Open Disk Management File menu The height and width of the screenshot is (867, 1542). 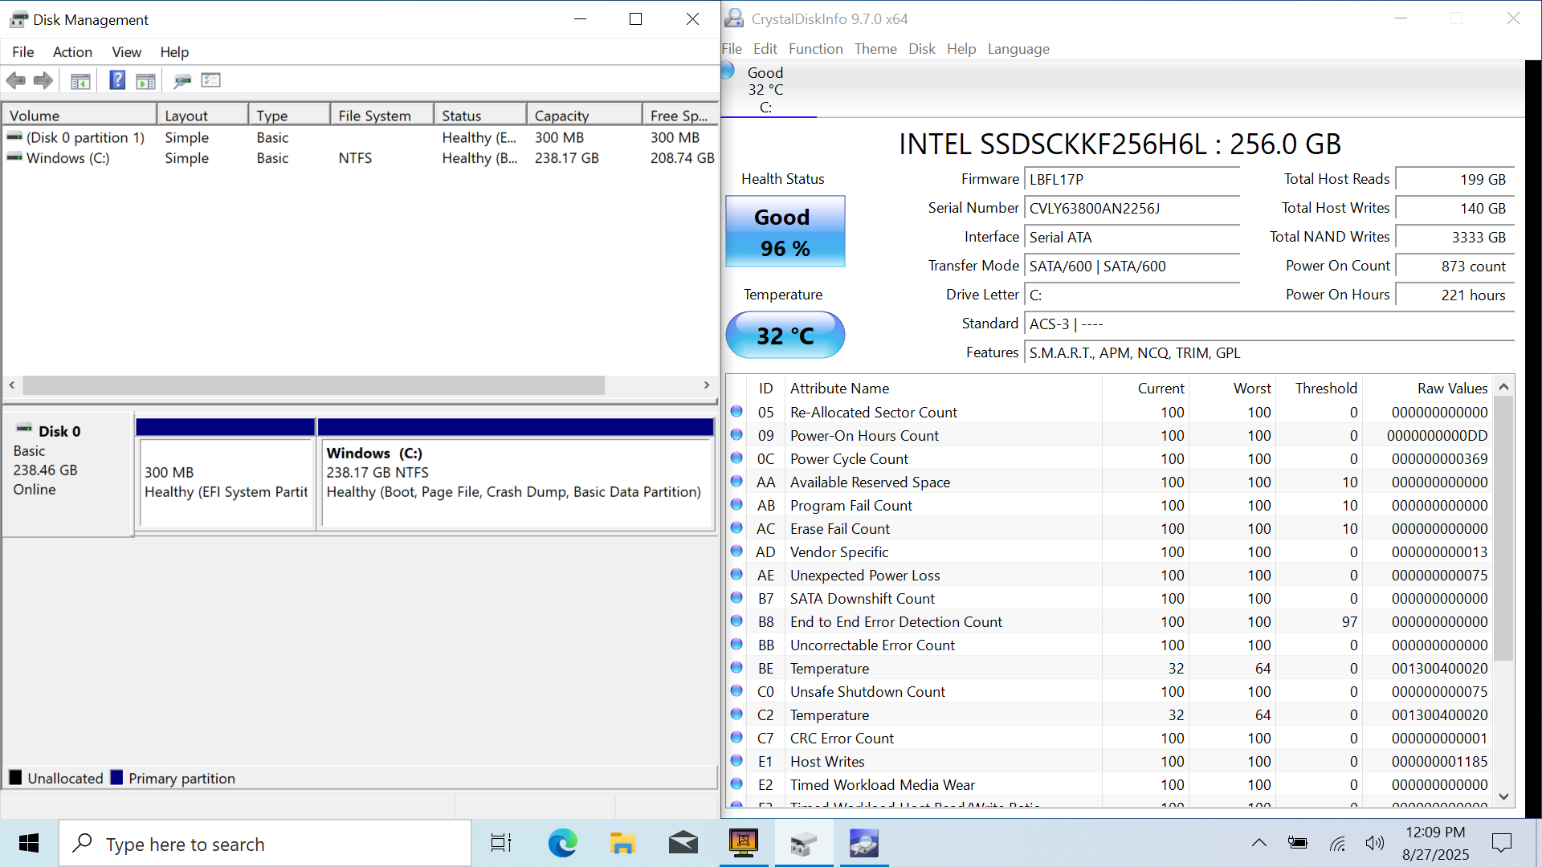pyautogui.click(x=22, y=51)
